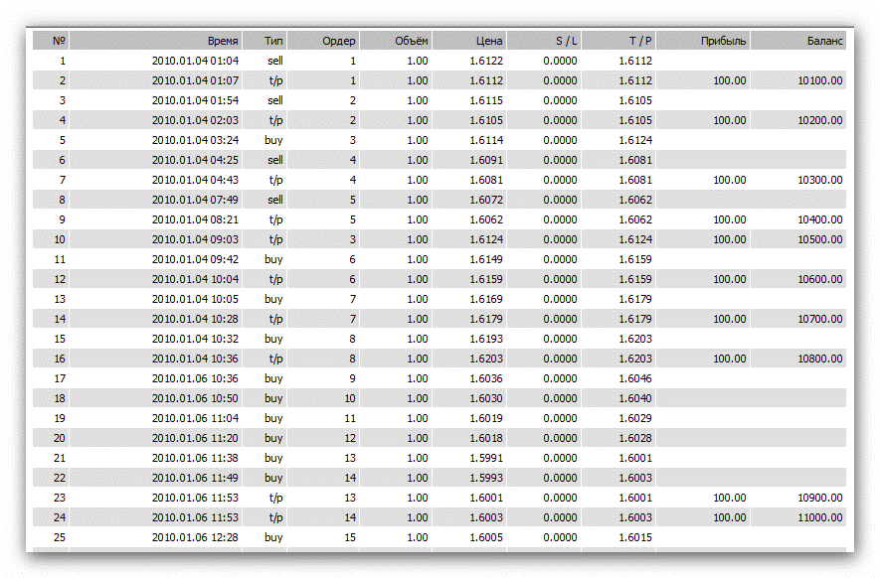880x578 pixels.
Task: Click the T / P column header
Action: [x=618, y=41]
